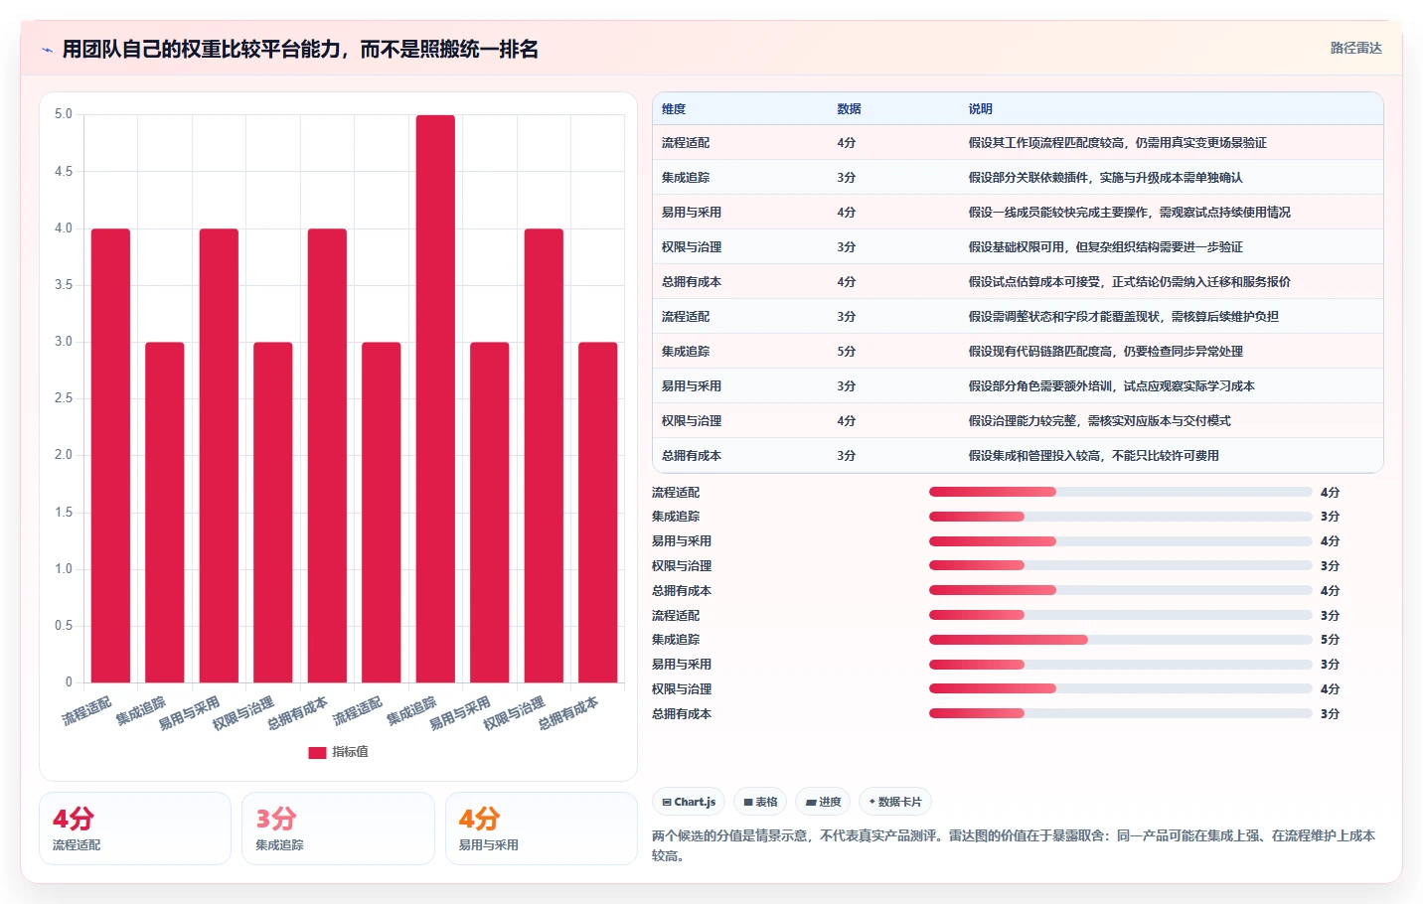1423x904 pixels.
Task: Toggle the 指标值 legend swatch
Action: point(317,752)
